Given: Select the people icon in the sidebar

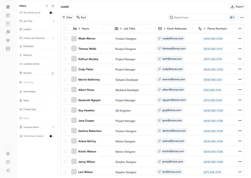Looking at the screenshot, I should pyautogui.click(x=8, y=40).
